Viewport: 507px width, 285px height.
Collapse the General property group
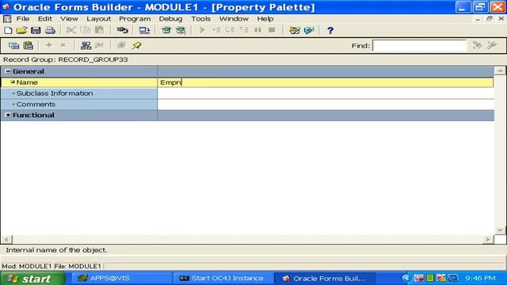pyautogui.click(x=8, y=71)
